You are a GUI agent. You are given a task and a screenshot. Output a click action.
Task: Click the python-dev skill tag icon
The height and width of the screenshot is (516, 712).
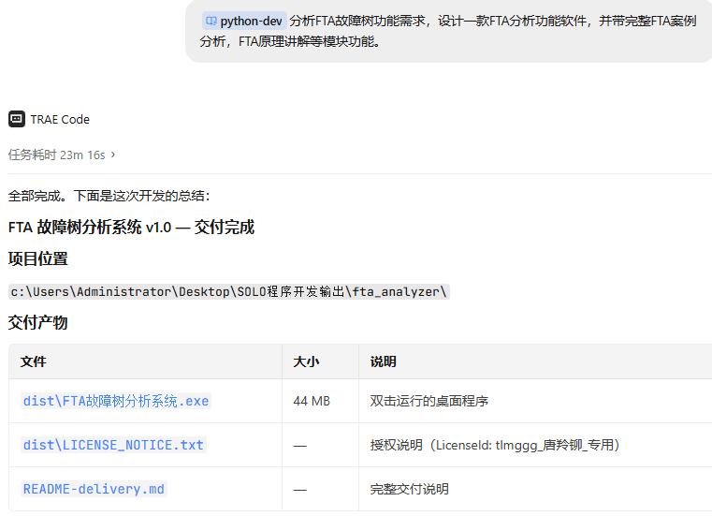coord(211,21)
